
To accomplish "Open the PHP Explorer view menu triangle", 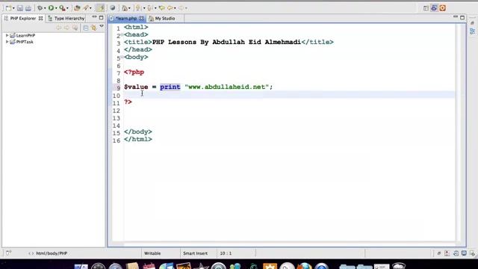I will [x=102, y=27].
